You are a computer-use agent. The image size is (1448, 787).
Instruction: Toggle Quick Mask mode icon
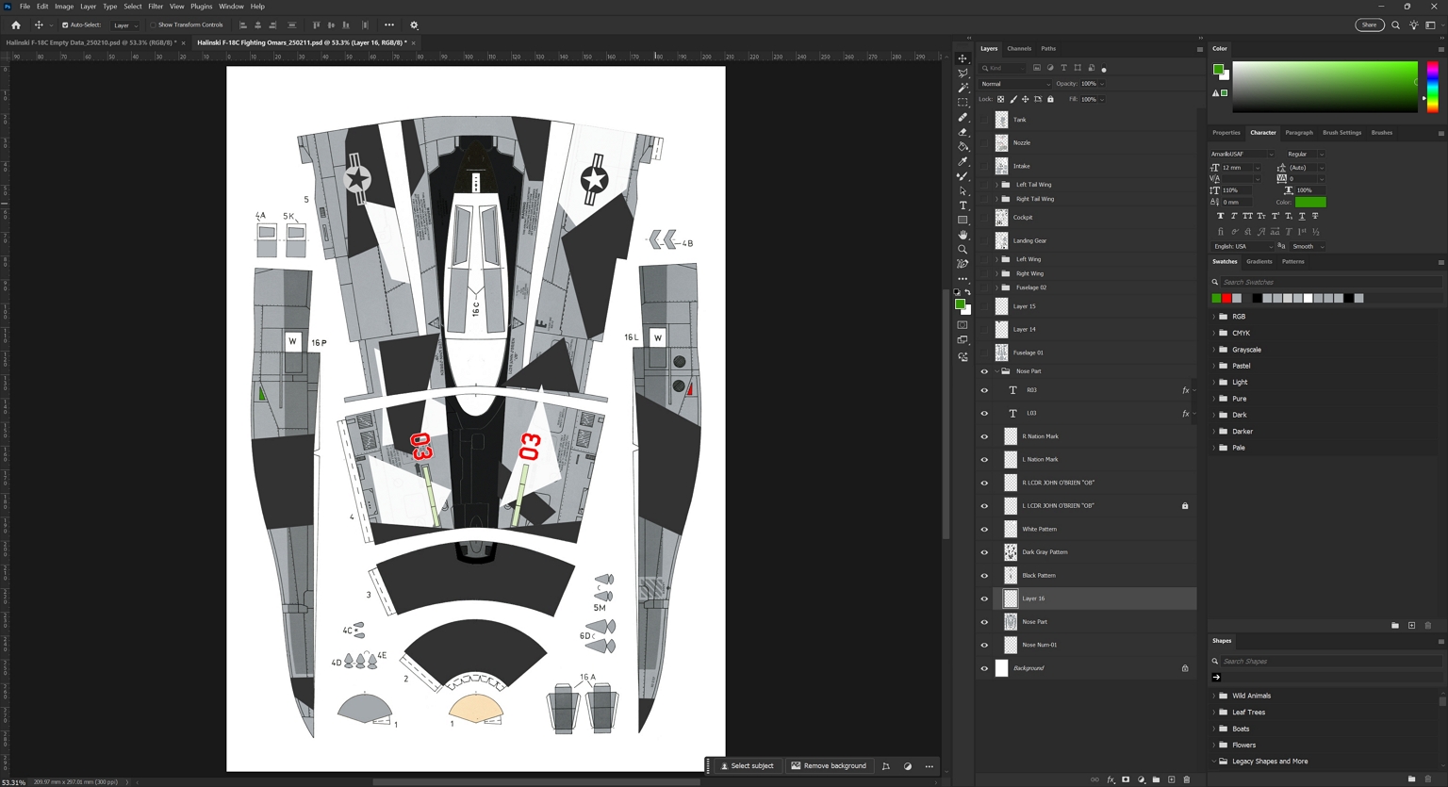point(963,325)
